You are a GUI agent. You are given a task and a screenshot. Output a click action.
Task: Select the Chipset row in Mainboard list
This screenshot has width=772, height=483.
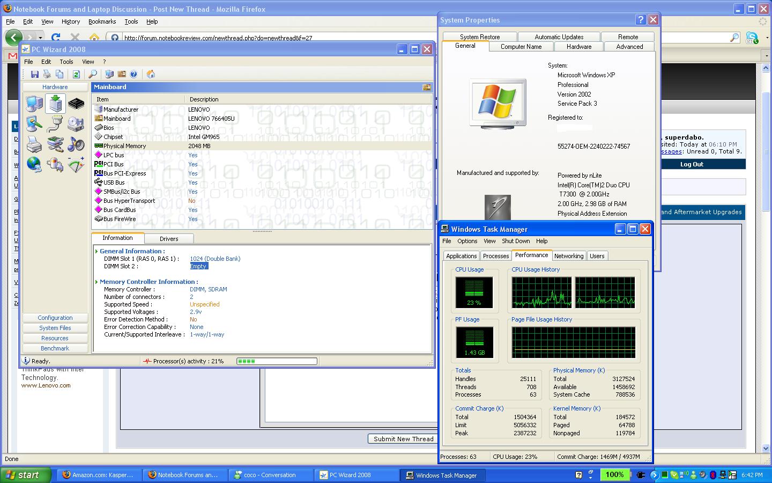263,137
